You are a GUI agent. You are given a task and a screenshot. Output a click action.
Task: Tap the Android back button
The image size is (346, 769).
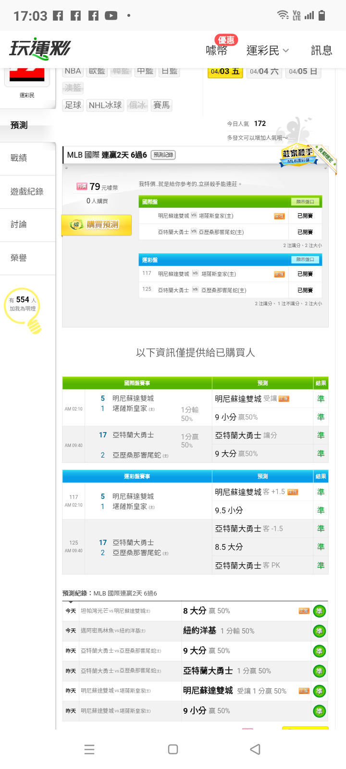click(256, 749)
